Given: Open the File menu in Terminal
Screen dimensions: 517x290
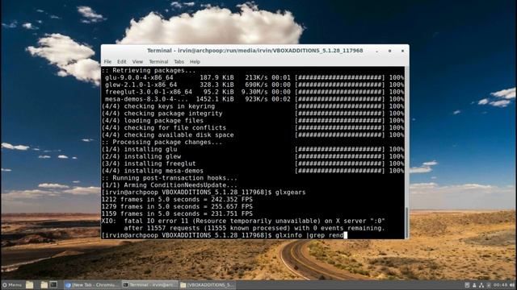Looking at the screenshot, I should pyautogui.click(x=107, y=61).
